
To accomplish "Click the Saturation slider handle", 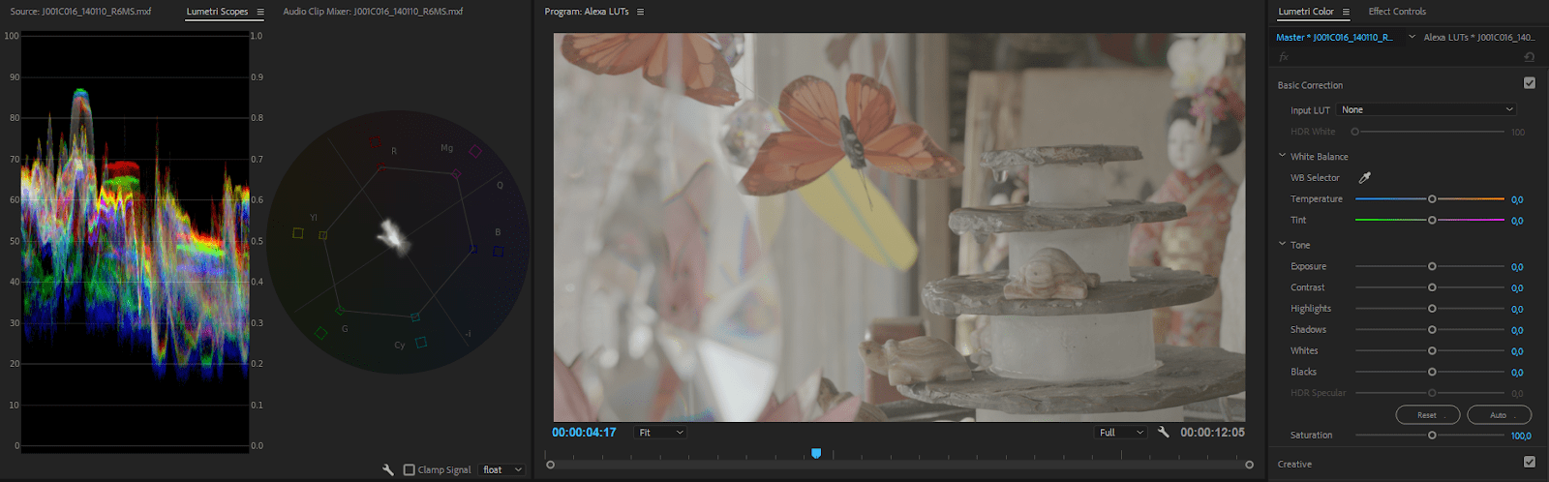I will point(1432,435).
